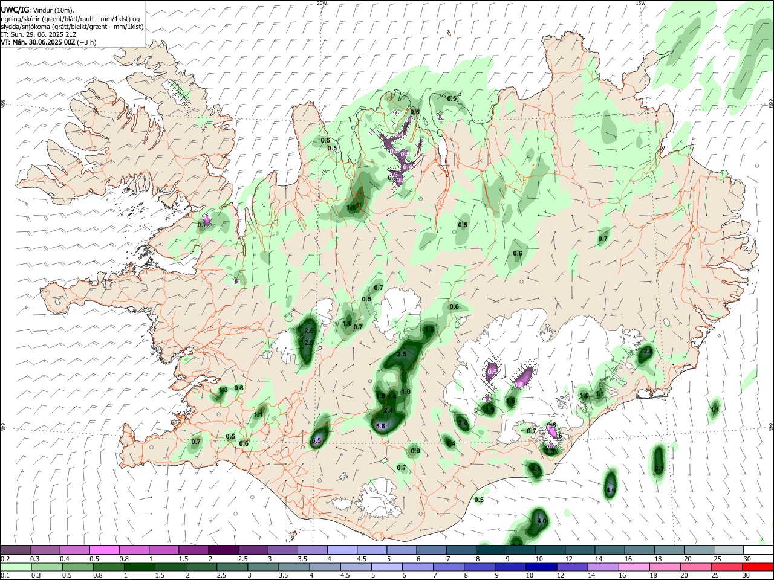
Task: Click the 'UWC/IG: Vindur (10m)' title text
Action: pyautogui.click(x=37, y=9)
